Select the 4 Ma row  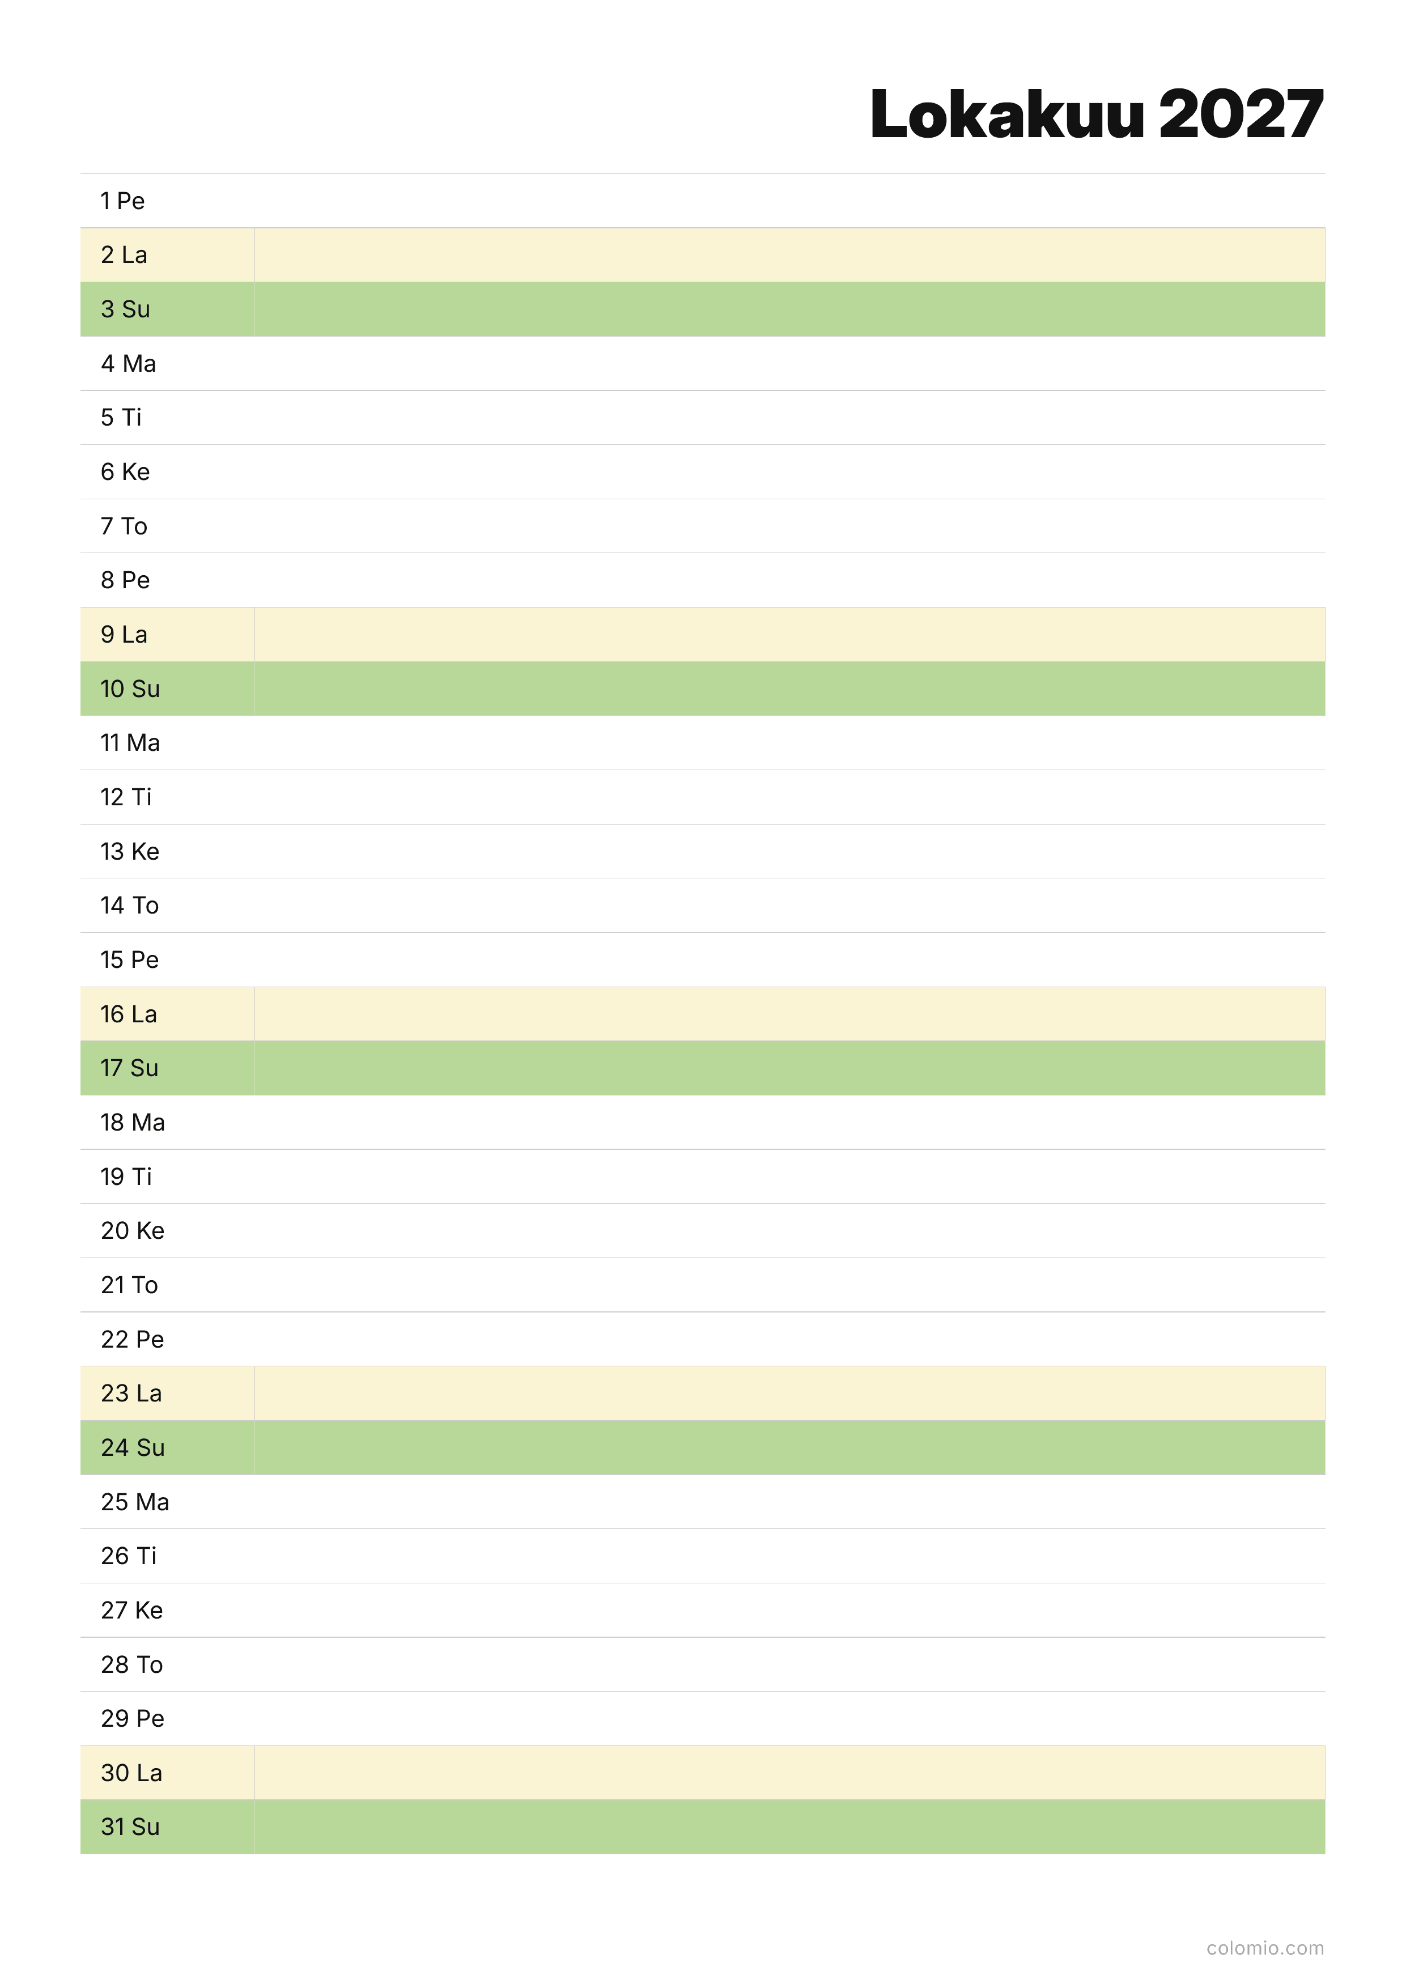(702, 364)
